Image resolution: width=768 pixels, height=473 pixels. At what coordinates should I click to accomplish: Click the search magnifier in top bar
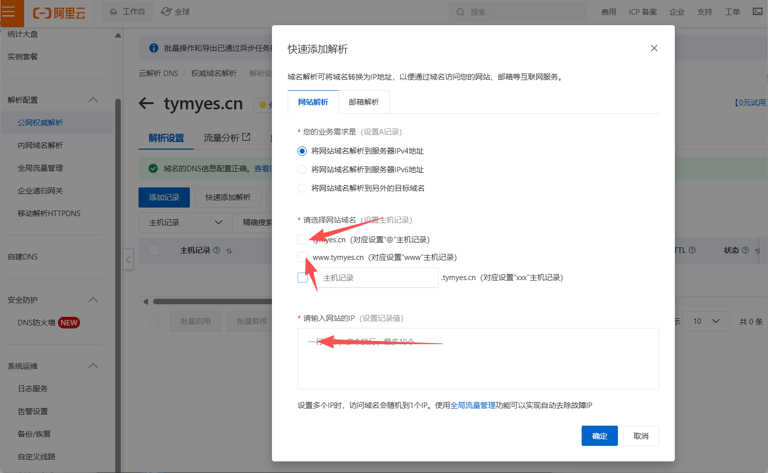click(x=460, y=12)
